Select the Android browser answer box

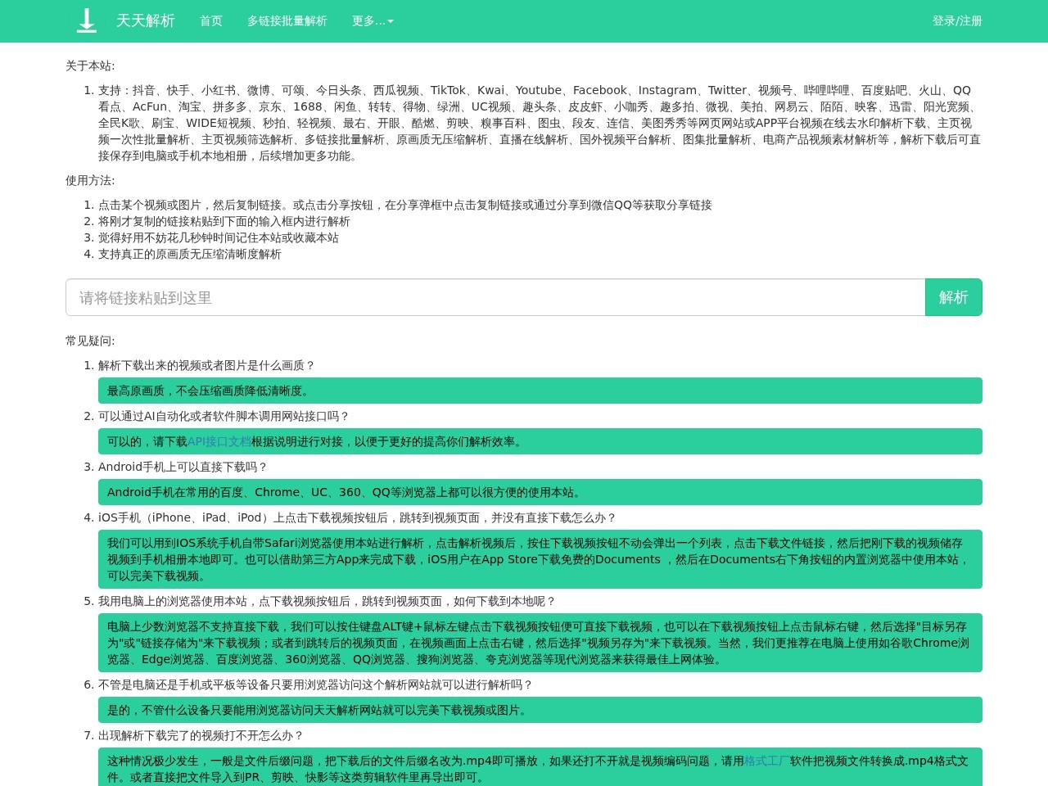[x=540, y=492]
